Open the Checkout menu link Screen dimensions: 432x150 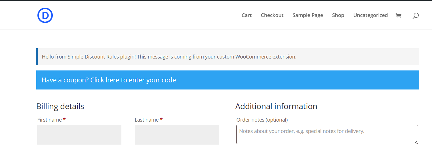point(272,15)
